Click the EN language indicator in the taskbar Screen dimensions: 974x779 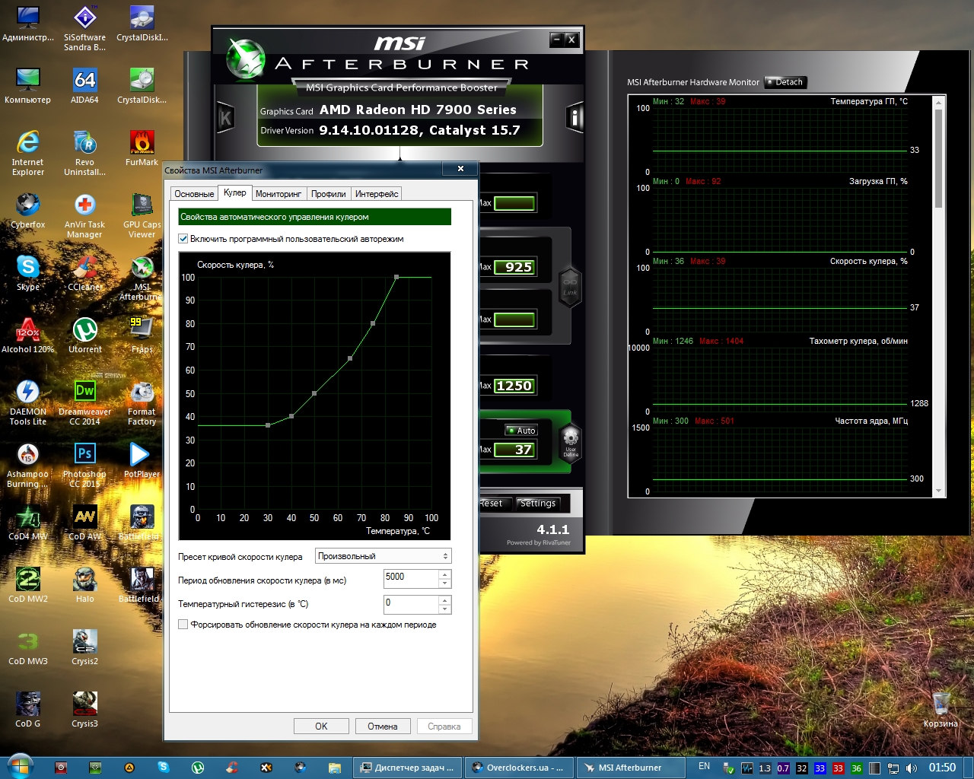coord(704,767)
